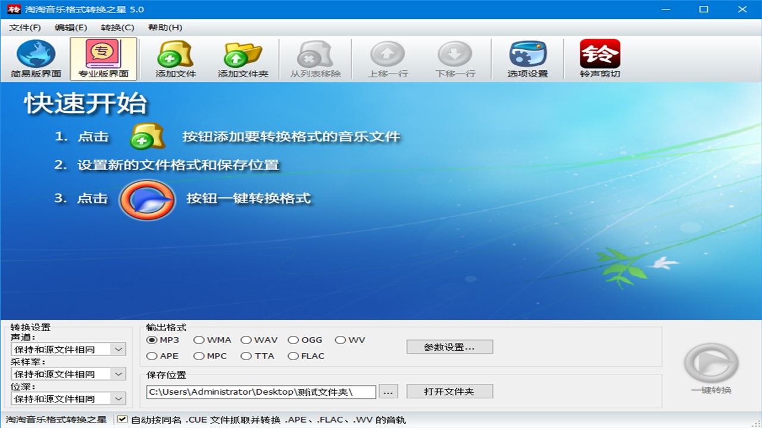Image resolution: width=762 pixels, height=428 pixels.
Task: Open the 文件(F) menu
Action: pyautogui.click(x=25, y=27)
